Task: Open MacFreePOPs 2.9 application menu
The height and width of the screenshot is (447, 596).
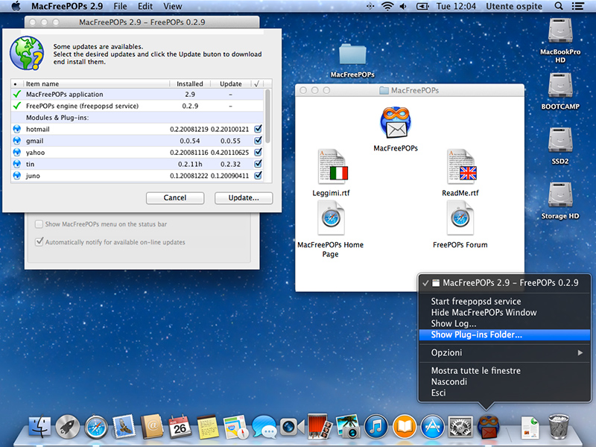Action: 67,6
